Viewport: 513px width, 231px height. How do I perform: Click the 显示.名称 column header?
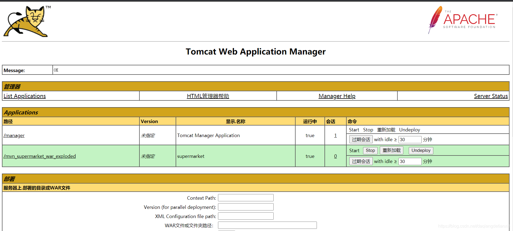click(236, 121)
